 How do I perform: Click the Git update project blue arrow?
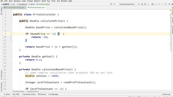156,4
